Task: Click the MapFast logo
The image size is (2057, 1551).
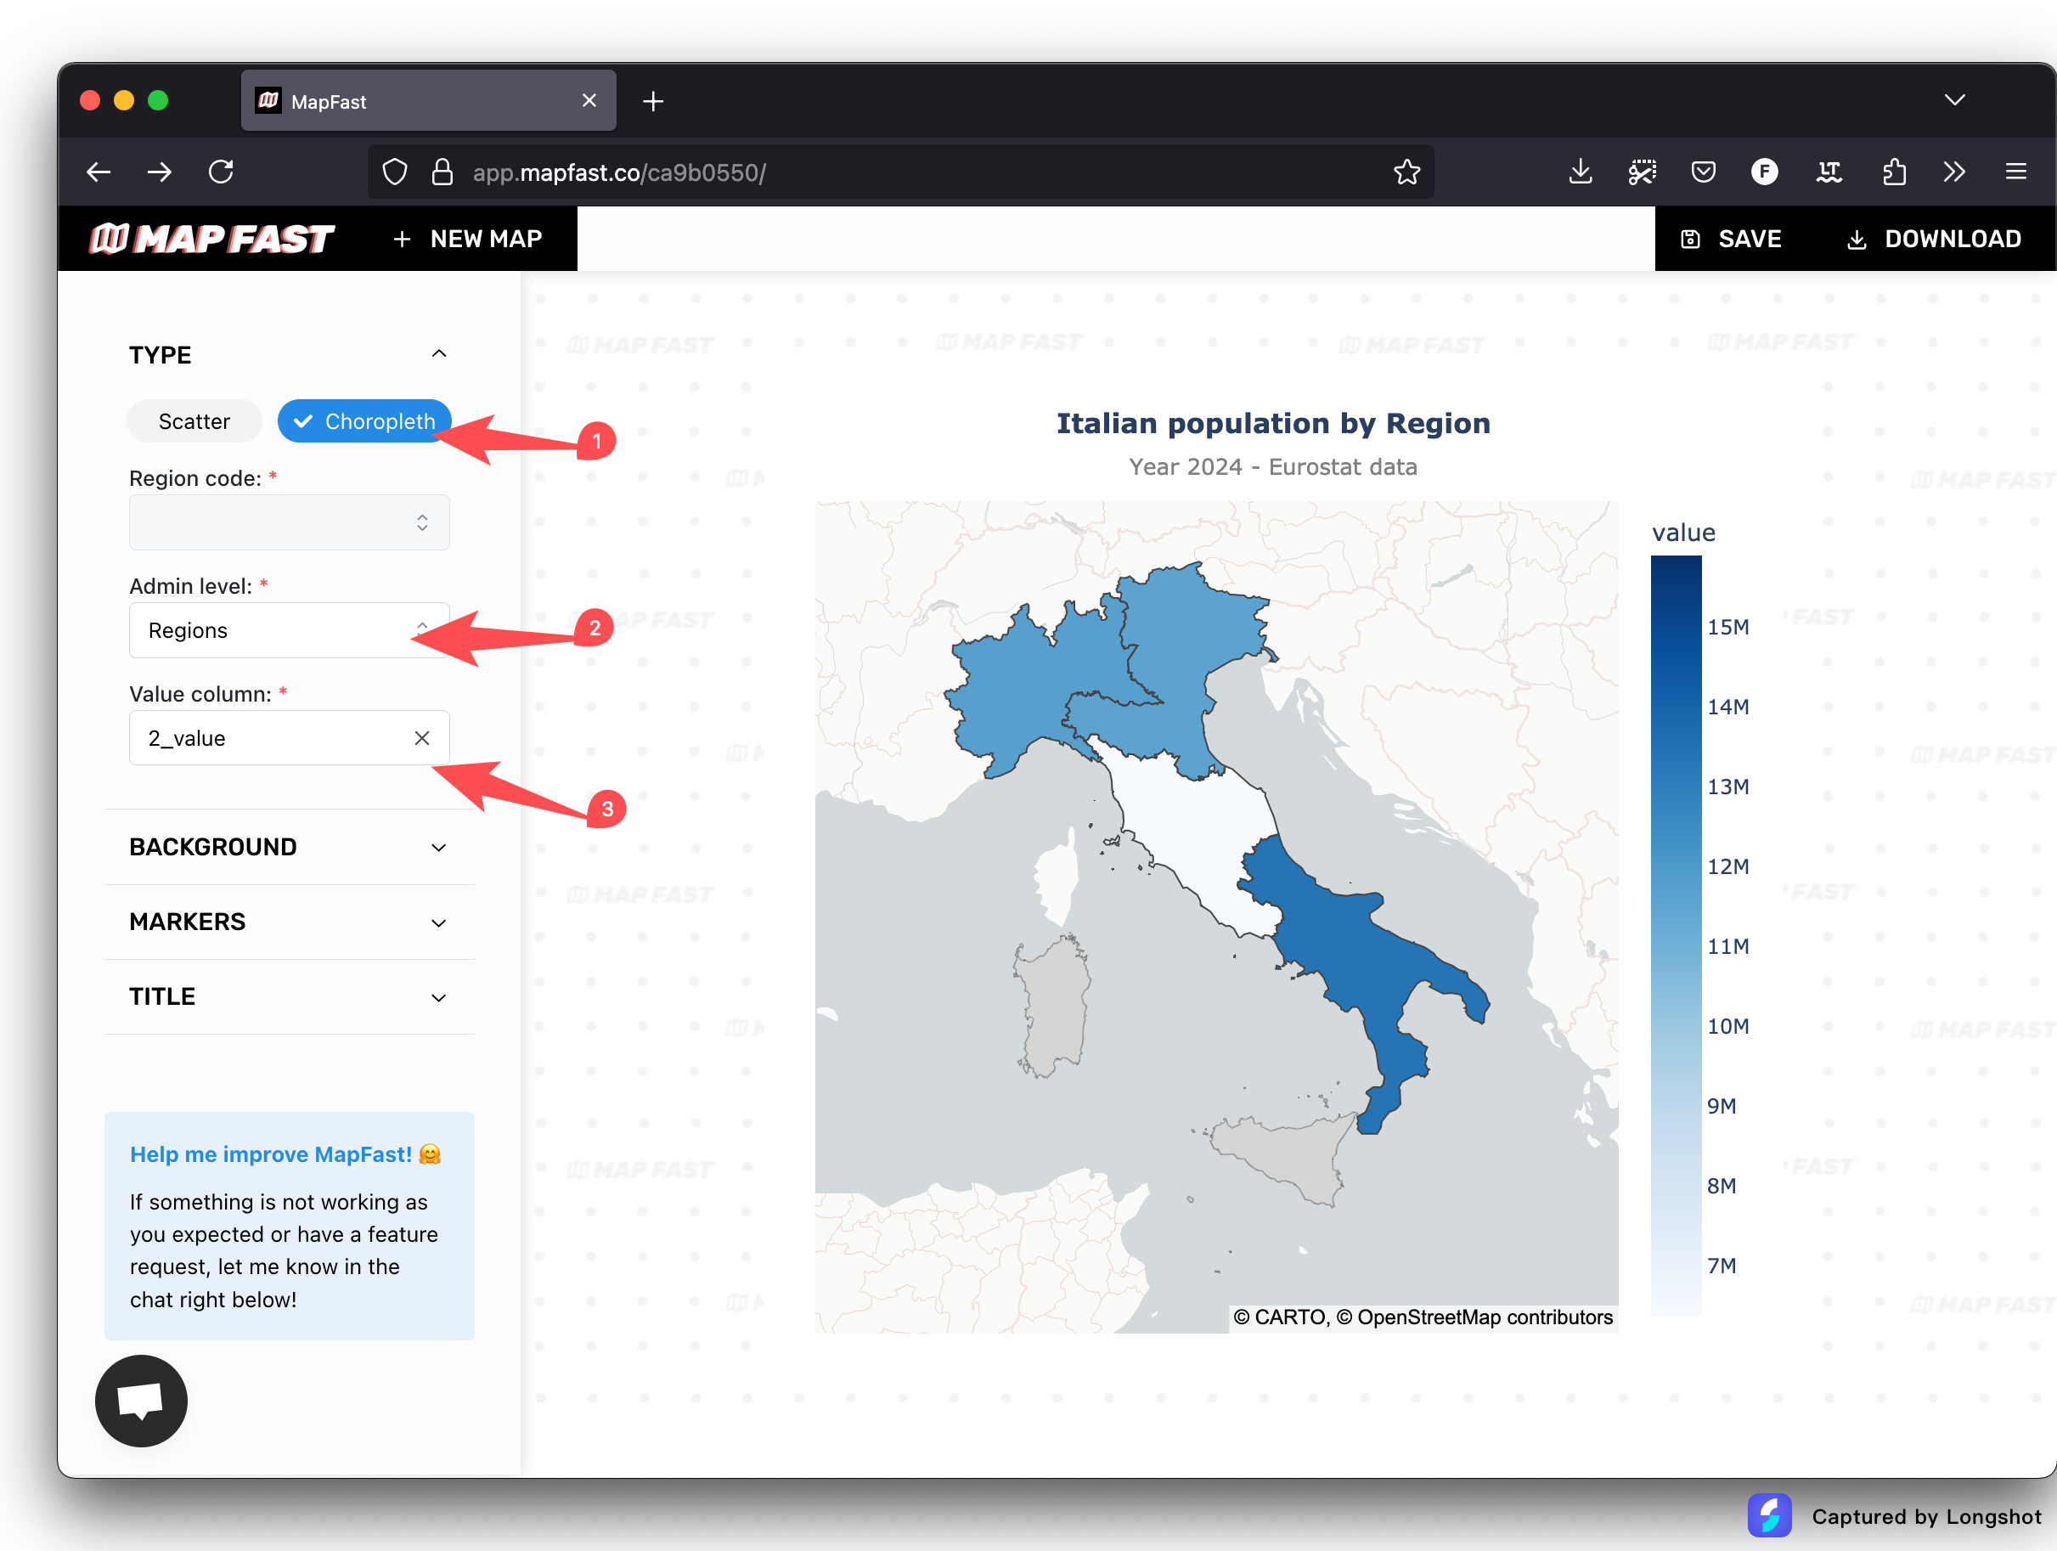Action: click(212, 239)
